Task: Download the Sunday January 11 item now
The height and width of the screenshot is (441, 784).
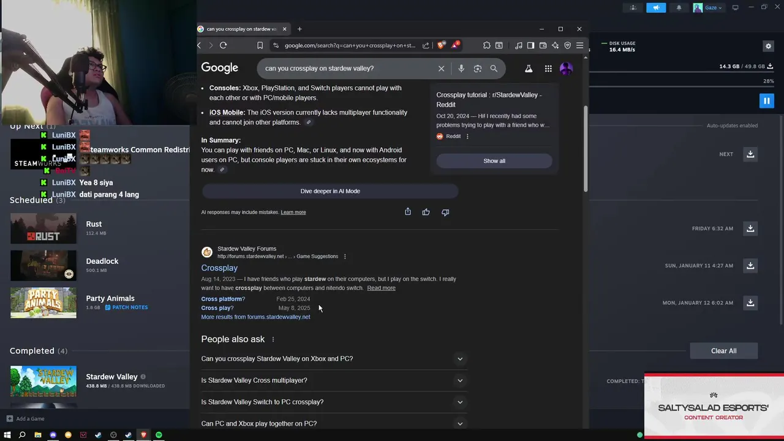Action: tap(750, 266)
